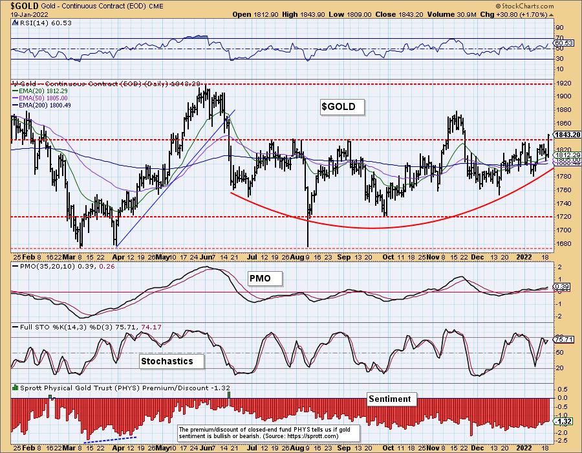Click the Dec label on bottom date axis

(x=477, y=448)
